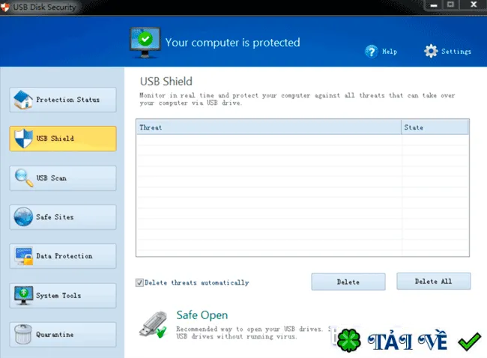Click the protected computer monitor icon

(145, 43)
